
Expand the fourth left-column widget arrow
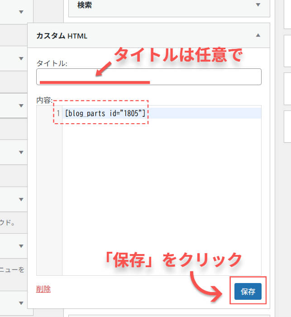(21, 152)
